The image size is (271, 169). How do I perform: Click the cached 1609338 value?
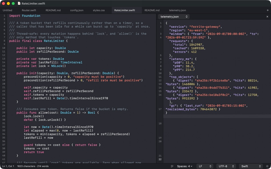198,48
